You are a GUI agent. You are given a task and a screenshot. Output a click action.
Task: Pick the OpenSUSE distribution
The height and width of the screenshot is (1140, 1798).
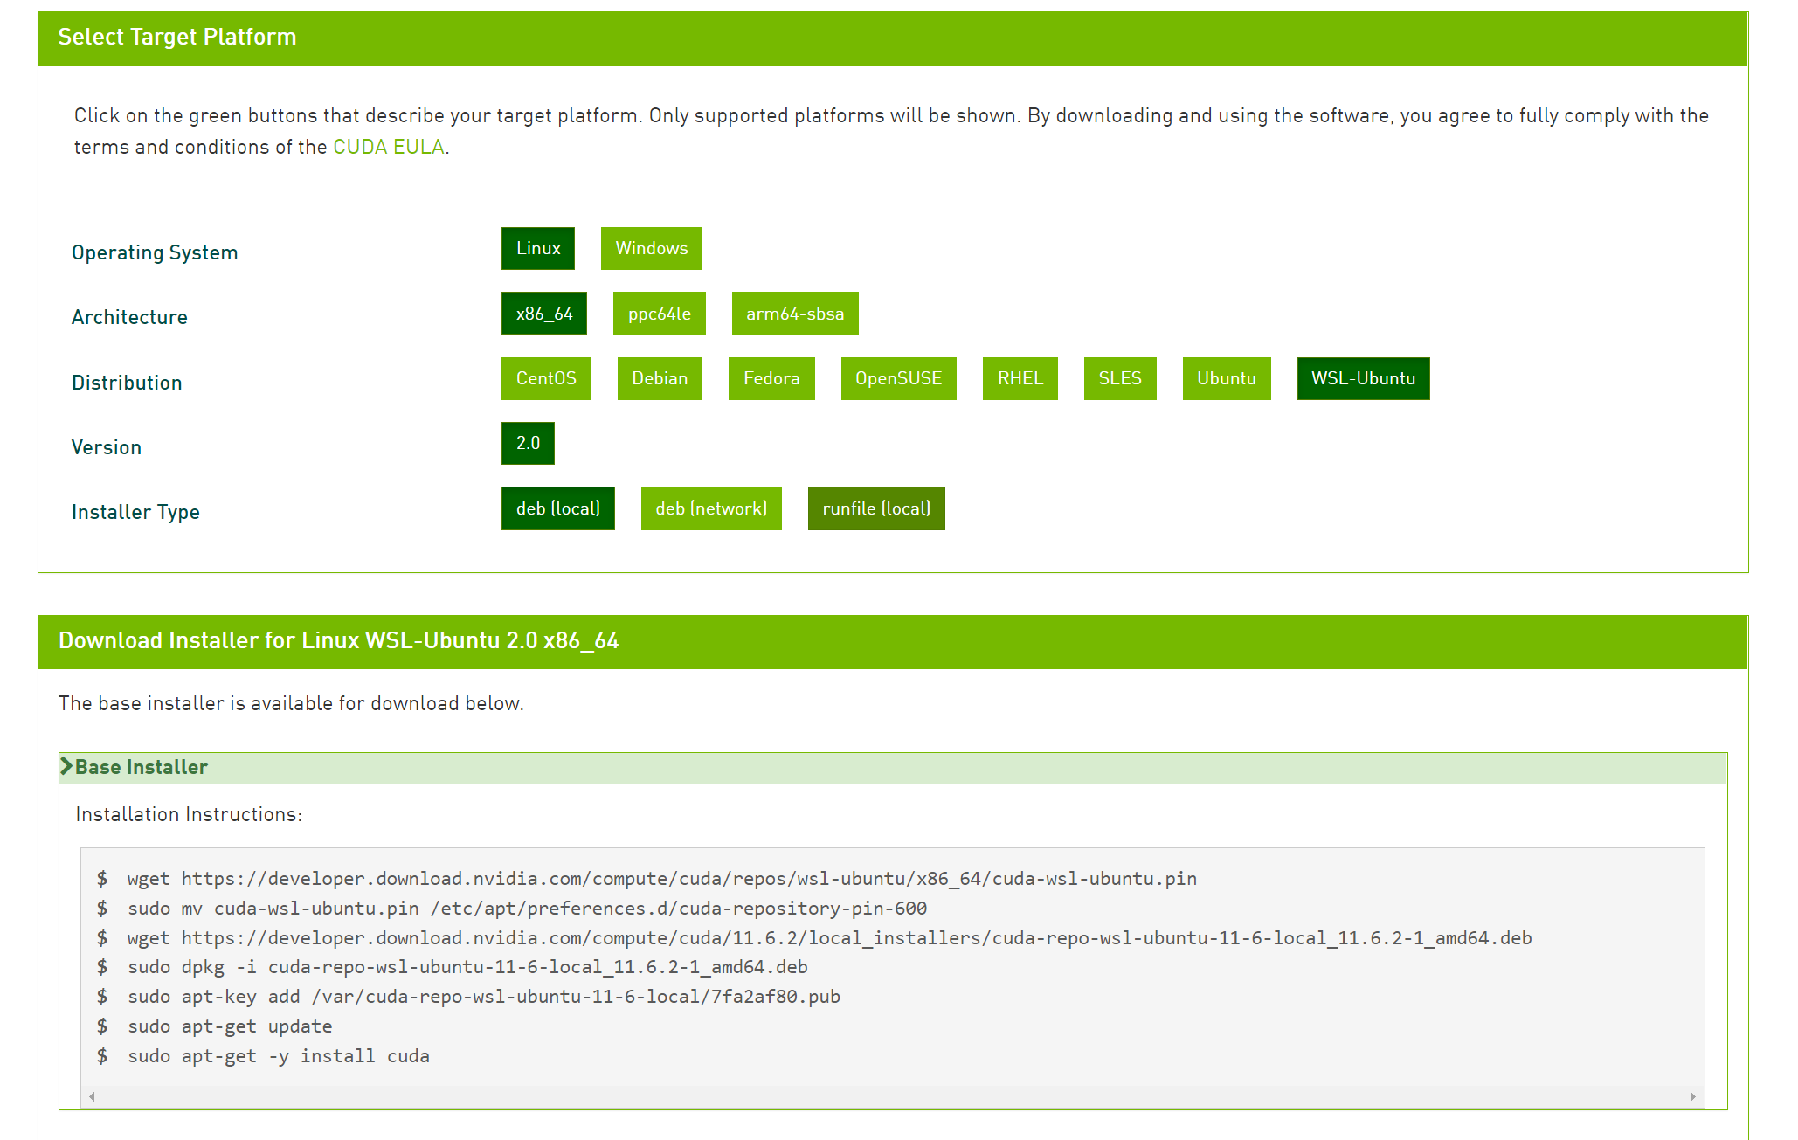(x=897, y=378)
